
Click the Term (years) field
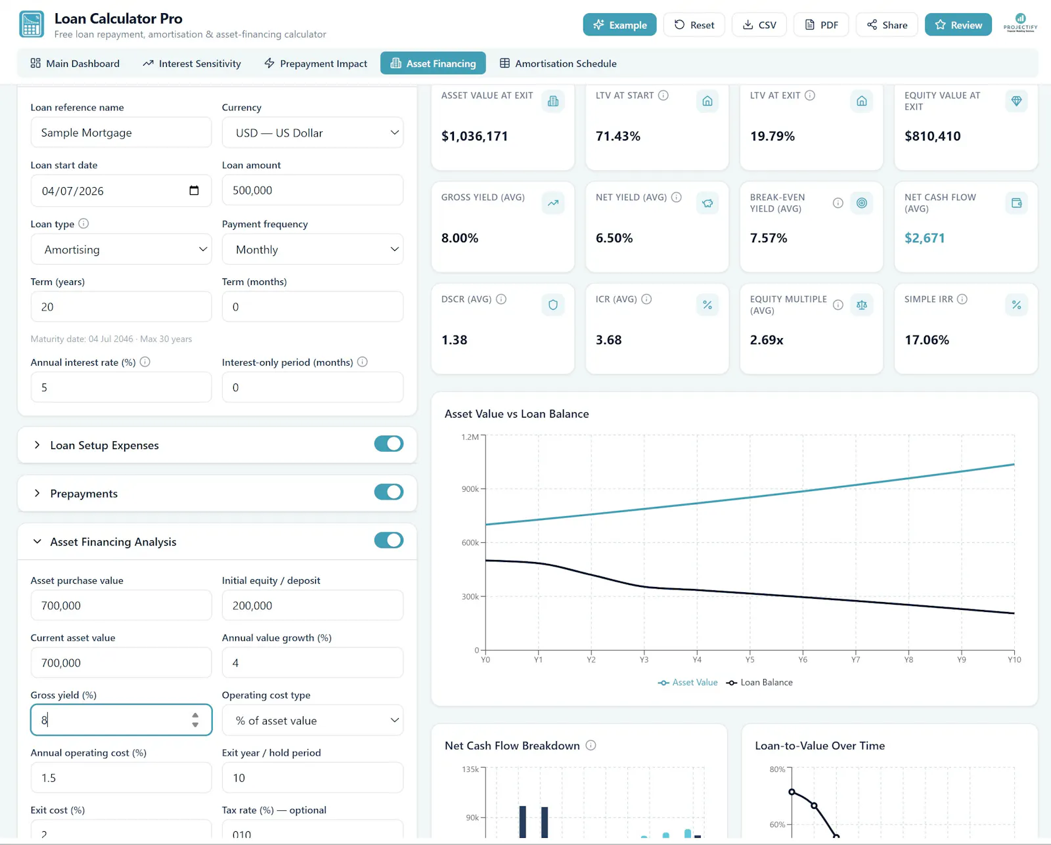tap(122, 307)
